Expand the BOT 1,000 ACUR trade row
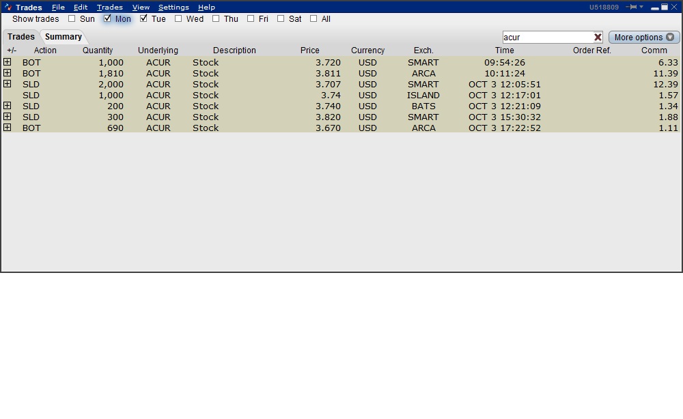The height and width of the screenshot is (419, 683). click(8, 62)
